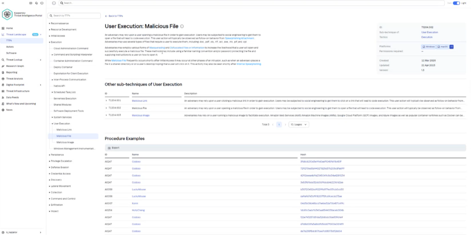Click the Home icon in sidebar
Image resolution: width=471 pixels, height=235 pixels.
pyautogui.click(x=3, y=28)
